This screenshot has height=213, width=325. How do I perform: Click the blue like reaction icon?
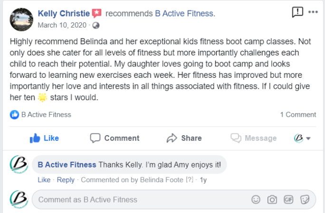15,114
